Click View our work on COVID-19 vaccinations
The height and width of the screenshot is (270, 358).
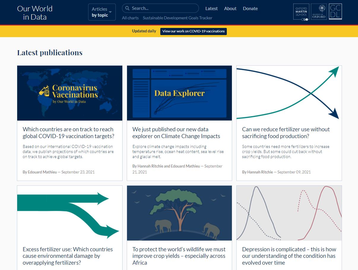[x=194, y=31]
